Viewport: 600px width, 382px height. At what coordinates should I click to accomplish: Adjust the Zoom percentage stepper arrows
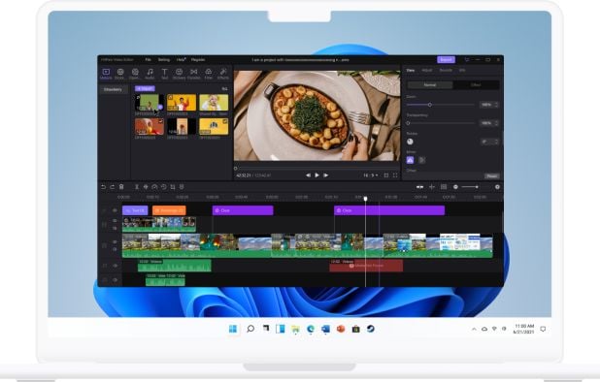[496, 105]
